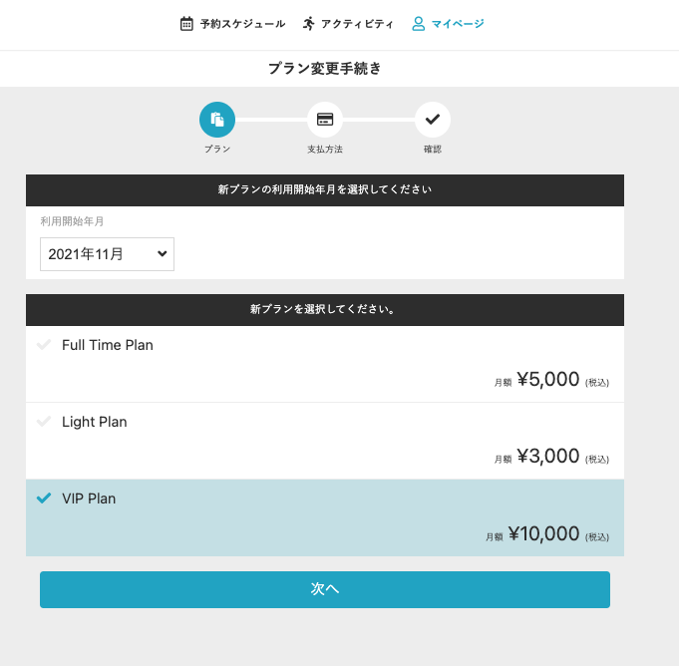Click the VIP Plan ¥10,000 price
Screen dimensions: 679x666
tap(543, 534)
